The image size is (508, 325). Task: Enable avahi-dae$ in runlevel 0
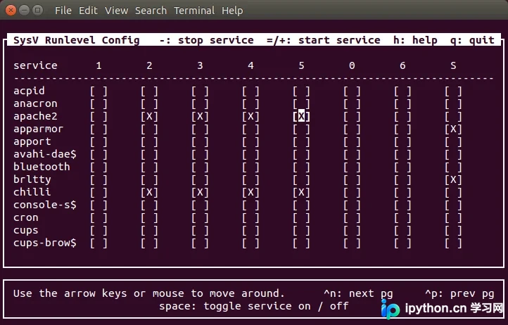coord(352,154)
